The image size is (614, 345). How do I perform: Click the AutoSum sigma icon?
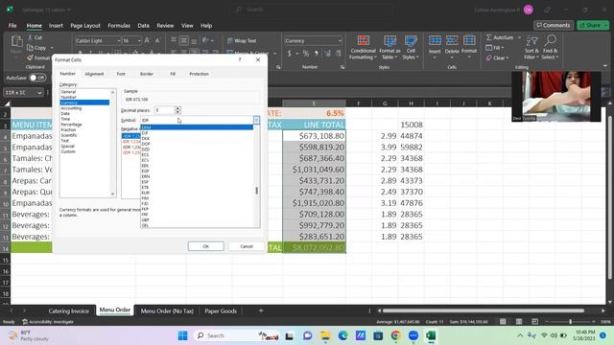(488, 37)
